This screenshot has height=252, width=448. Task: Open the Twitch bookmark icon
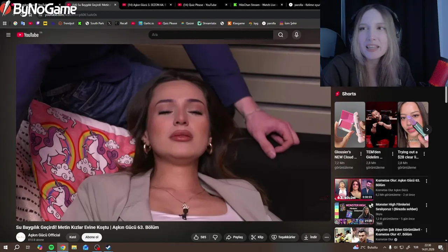tap(38, 23)
